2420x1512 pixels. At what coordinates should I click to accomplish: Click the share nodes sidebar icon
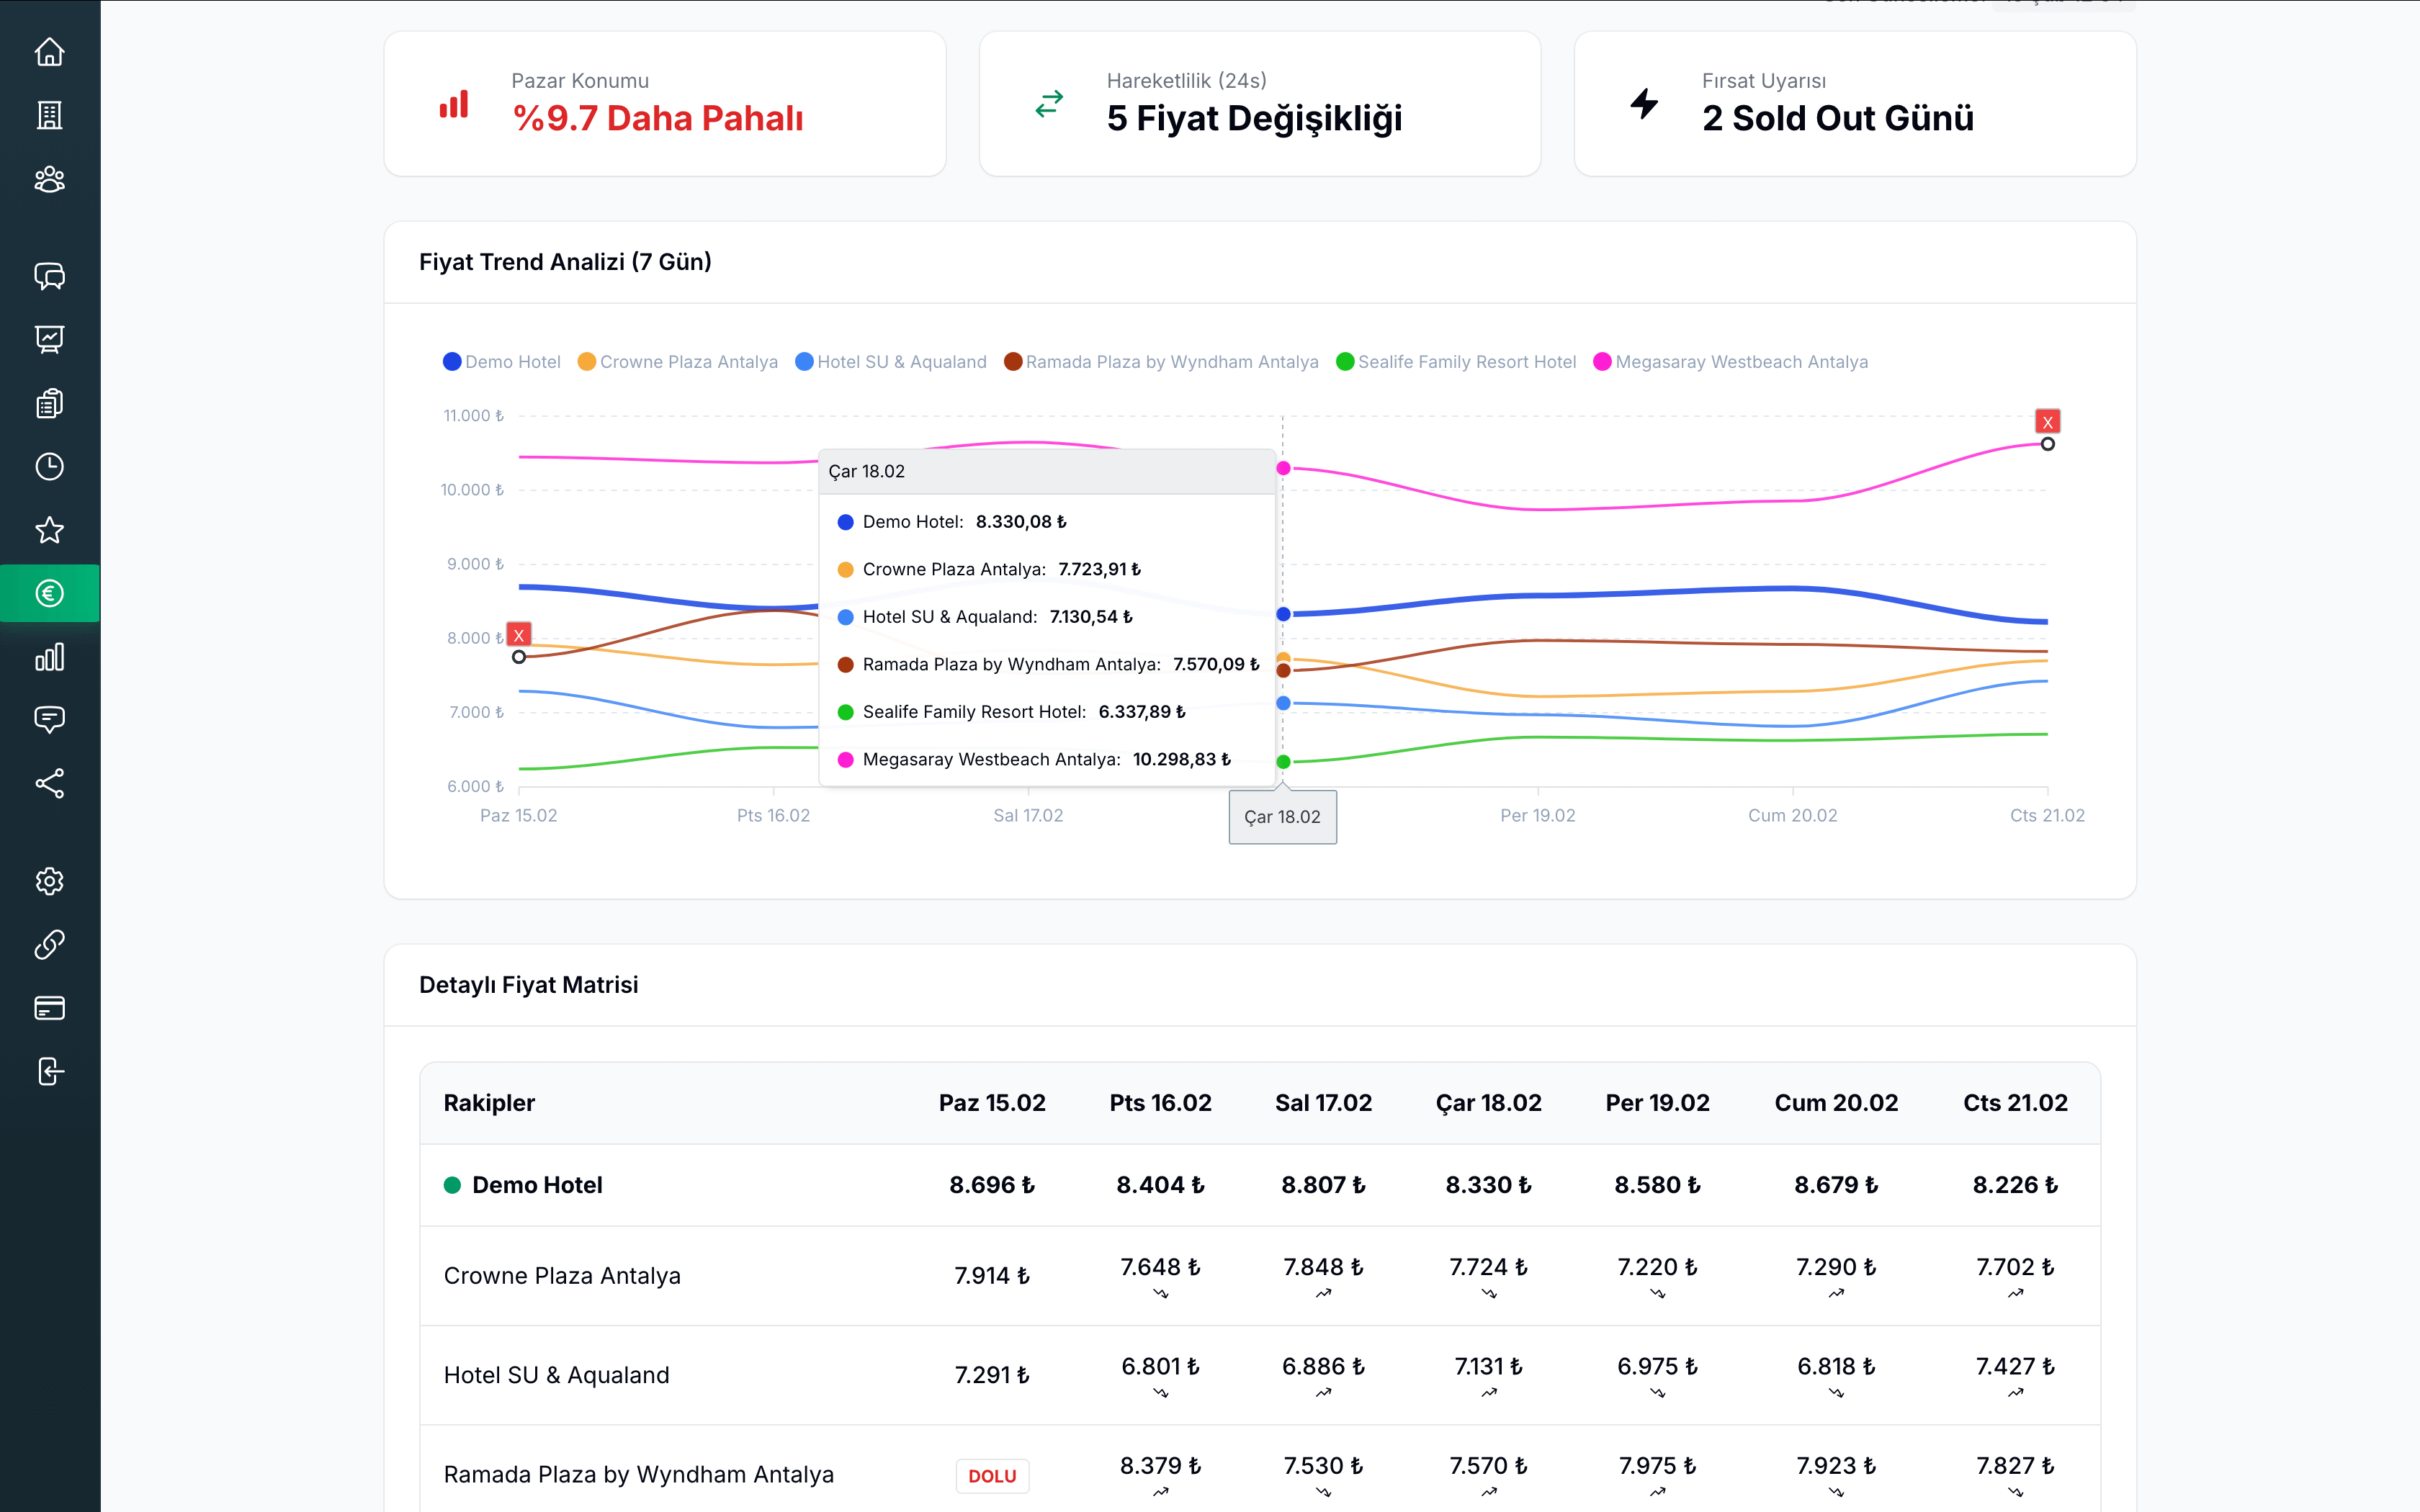tap(49, 783)
